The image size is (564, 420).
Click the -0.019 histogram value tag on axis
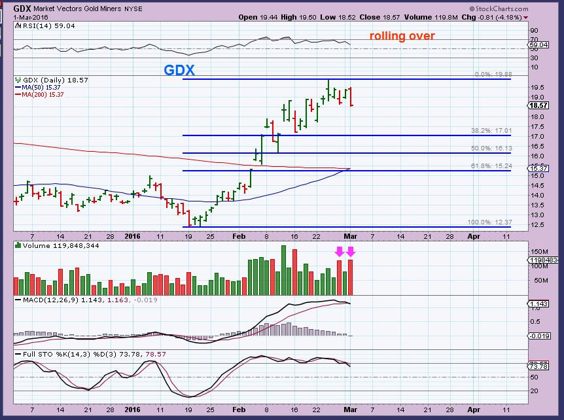click(x=538, y=336)
